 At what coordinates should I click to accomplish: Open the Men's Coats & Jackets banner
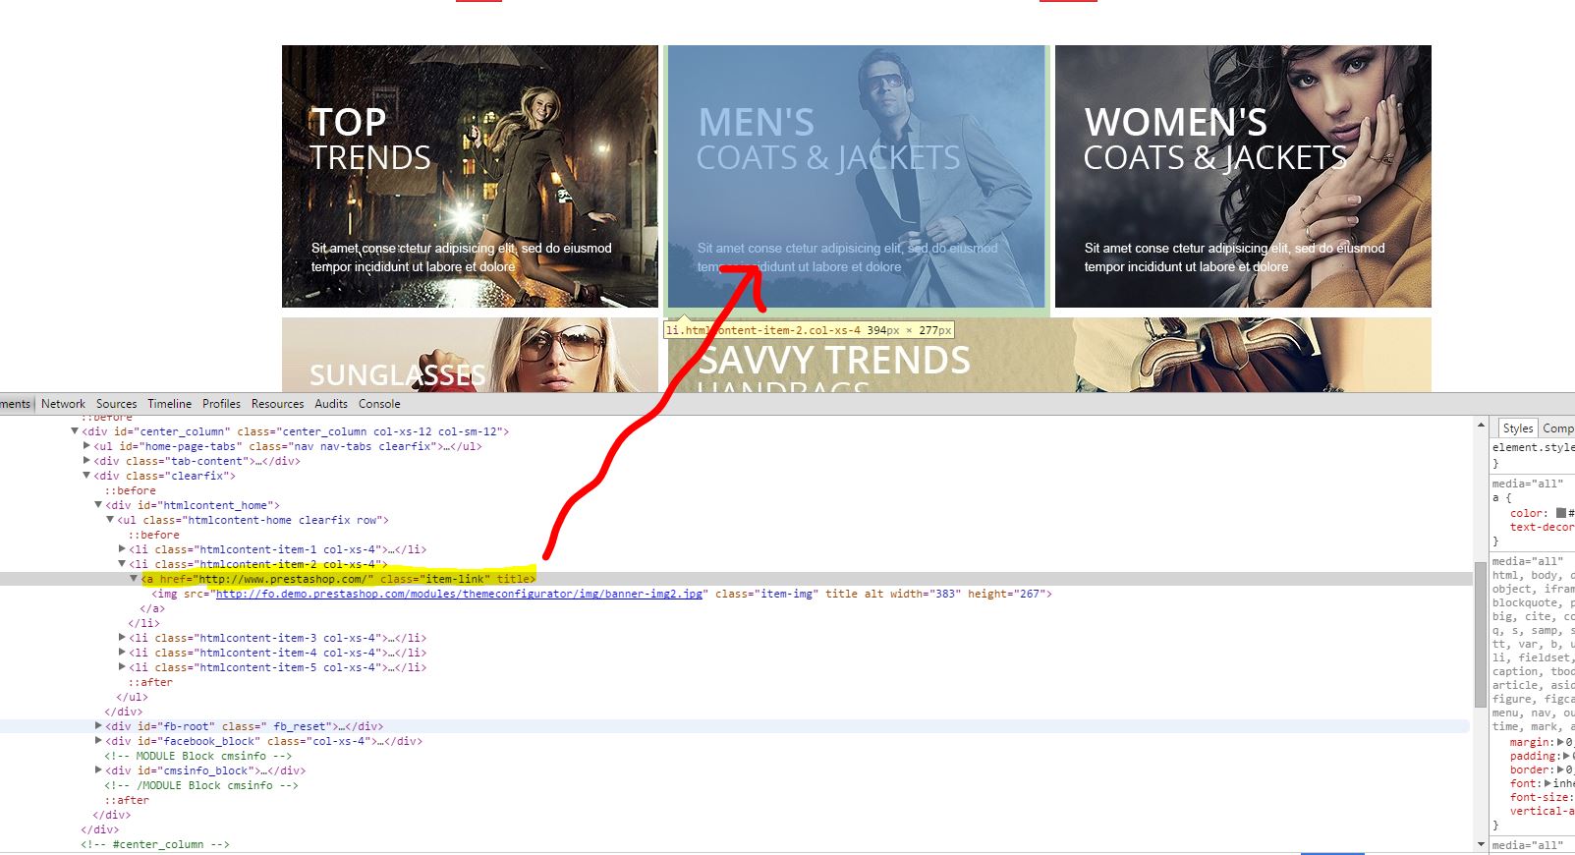(x=856, y=177)
